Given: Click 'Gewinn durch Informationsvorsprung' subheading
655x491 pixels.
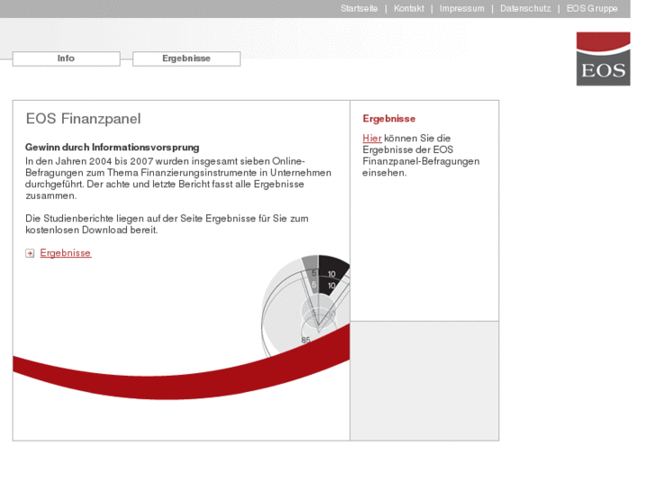Looking at the screenshot, I should point(112,147).
